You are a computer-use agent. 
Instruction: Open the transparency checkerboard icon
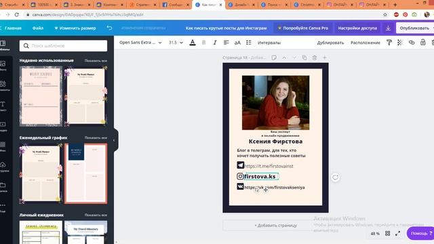(400, 43)
